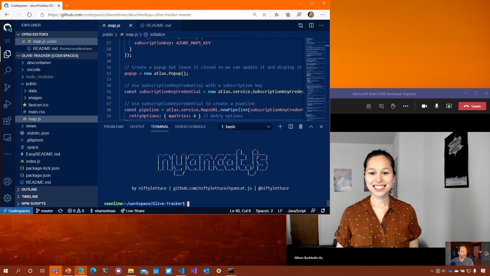Mute the microphone in the meeting

point(437,106)
